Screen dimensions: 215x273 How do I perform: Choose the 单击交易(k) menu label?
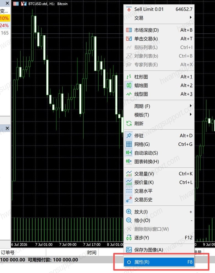(146, 39)
